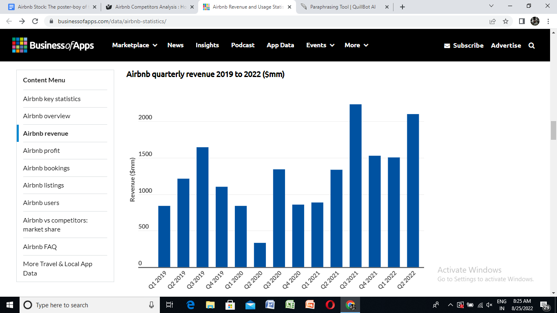Screen dimensions: 557x313
Task: Jump to Airbnb revenue section
Action: (46, 133)
